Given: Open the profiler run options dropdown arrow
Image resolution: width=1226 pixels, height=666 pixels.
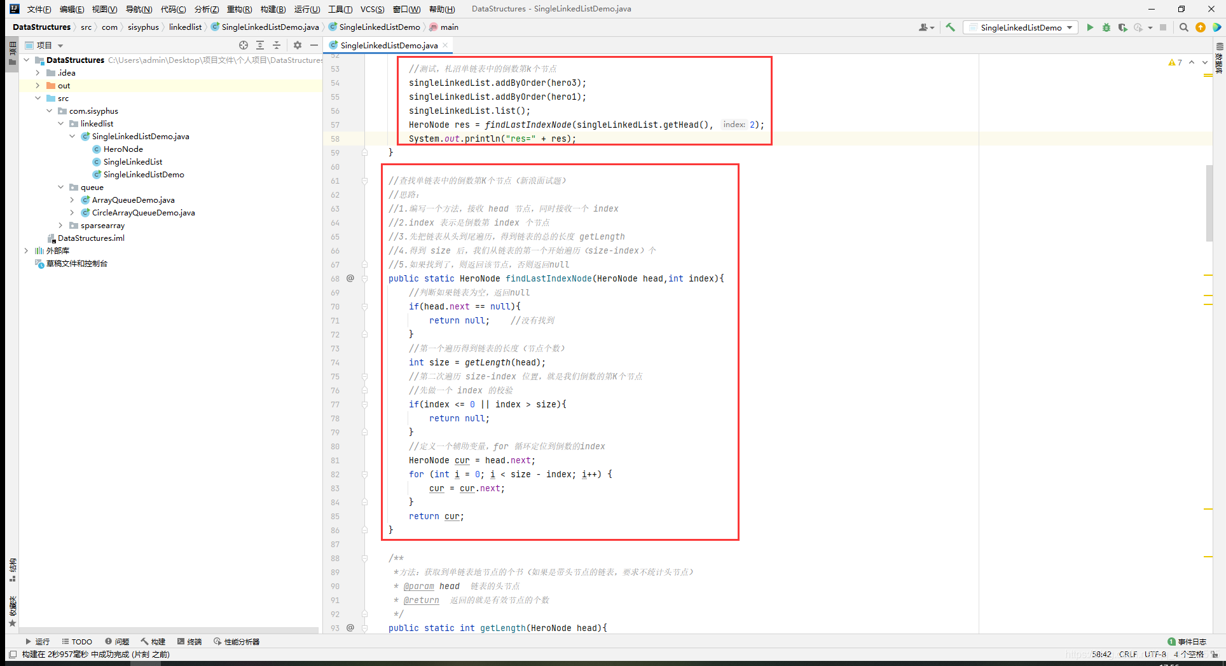Looking at the screenshot, I should tap(1150, 27).
